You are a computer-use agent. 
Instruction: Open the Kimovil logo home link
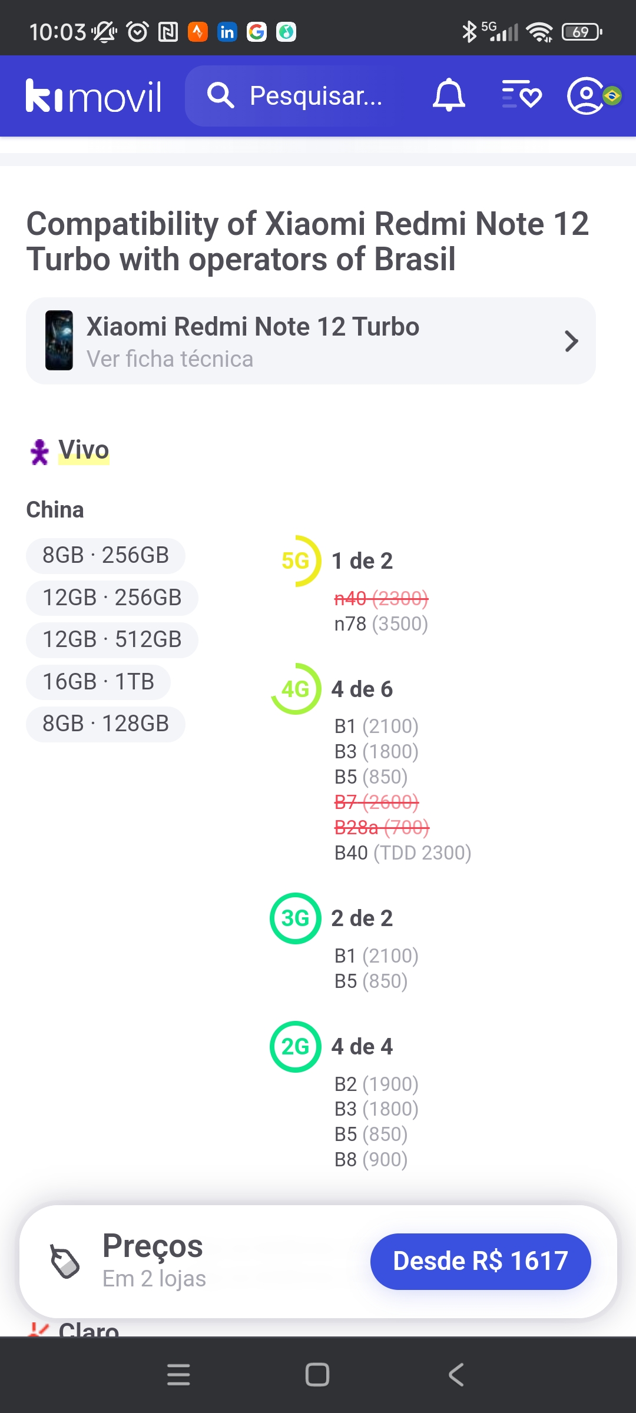[x=94, y=96]
